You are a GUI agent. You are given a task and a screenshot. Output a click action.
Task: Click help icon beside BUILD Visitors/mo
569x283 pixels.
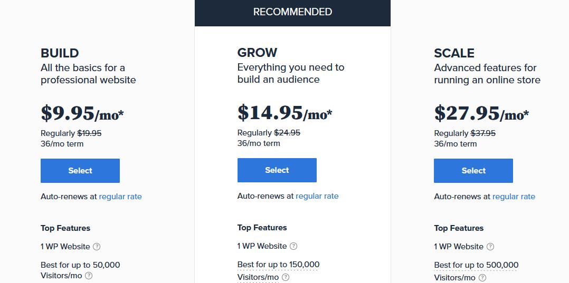coord(89,276)
